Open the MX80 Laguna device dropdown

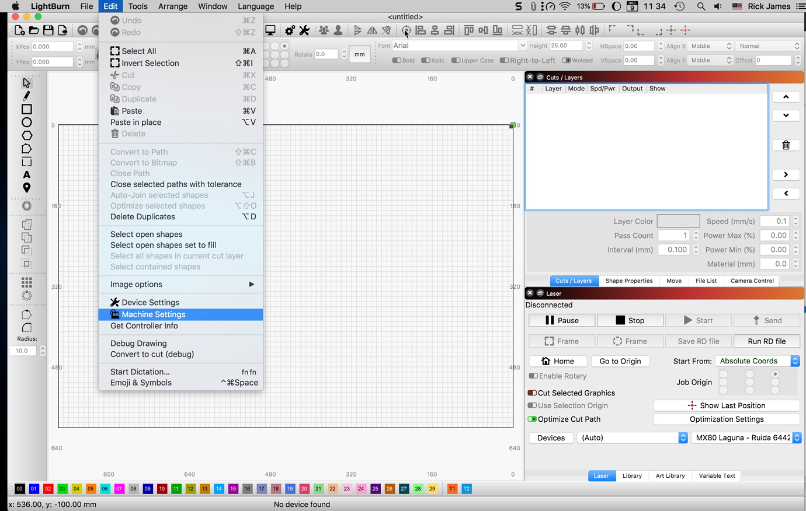click(746, 438)
